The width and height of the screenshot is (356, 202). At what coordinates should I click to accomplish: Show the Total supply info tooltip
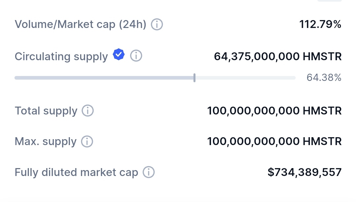coord(88,111)
